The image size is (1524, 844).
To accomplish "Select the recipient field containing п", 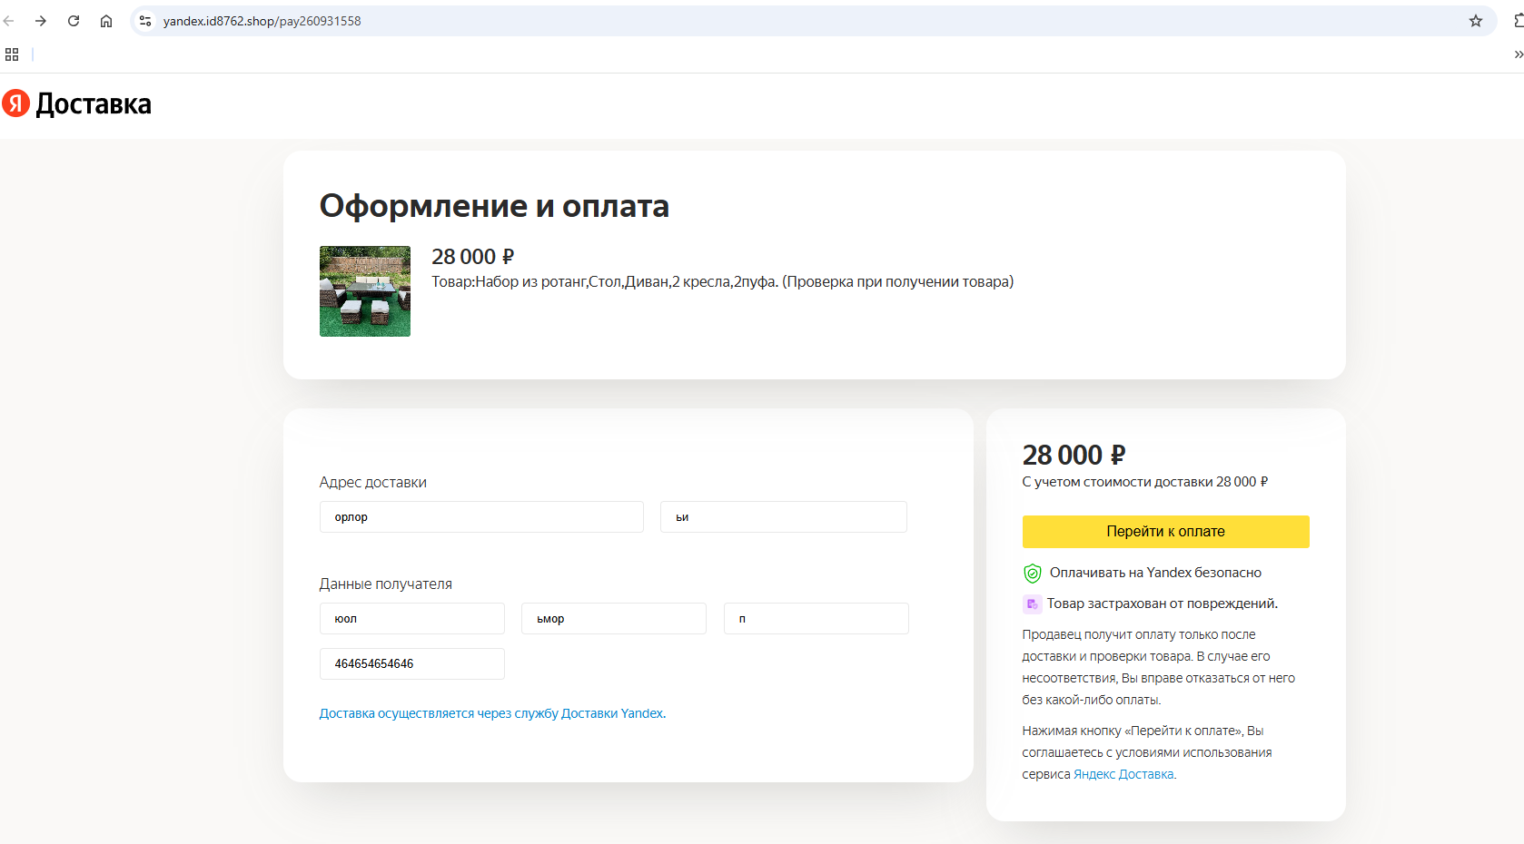I will pos(816,619).
